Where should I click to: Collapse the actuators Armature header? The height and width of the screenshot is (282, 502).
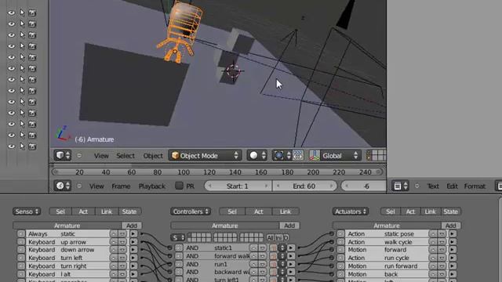click(x=387, y=226)
